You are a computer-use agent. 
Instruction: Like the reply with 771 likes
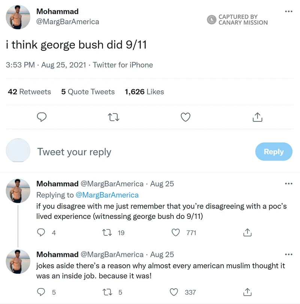(175, 233)
